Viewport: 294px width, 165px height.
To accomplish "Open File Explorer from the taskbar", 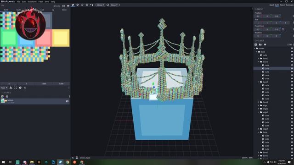I will pos(32,162).
